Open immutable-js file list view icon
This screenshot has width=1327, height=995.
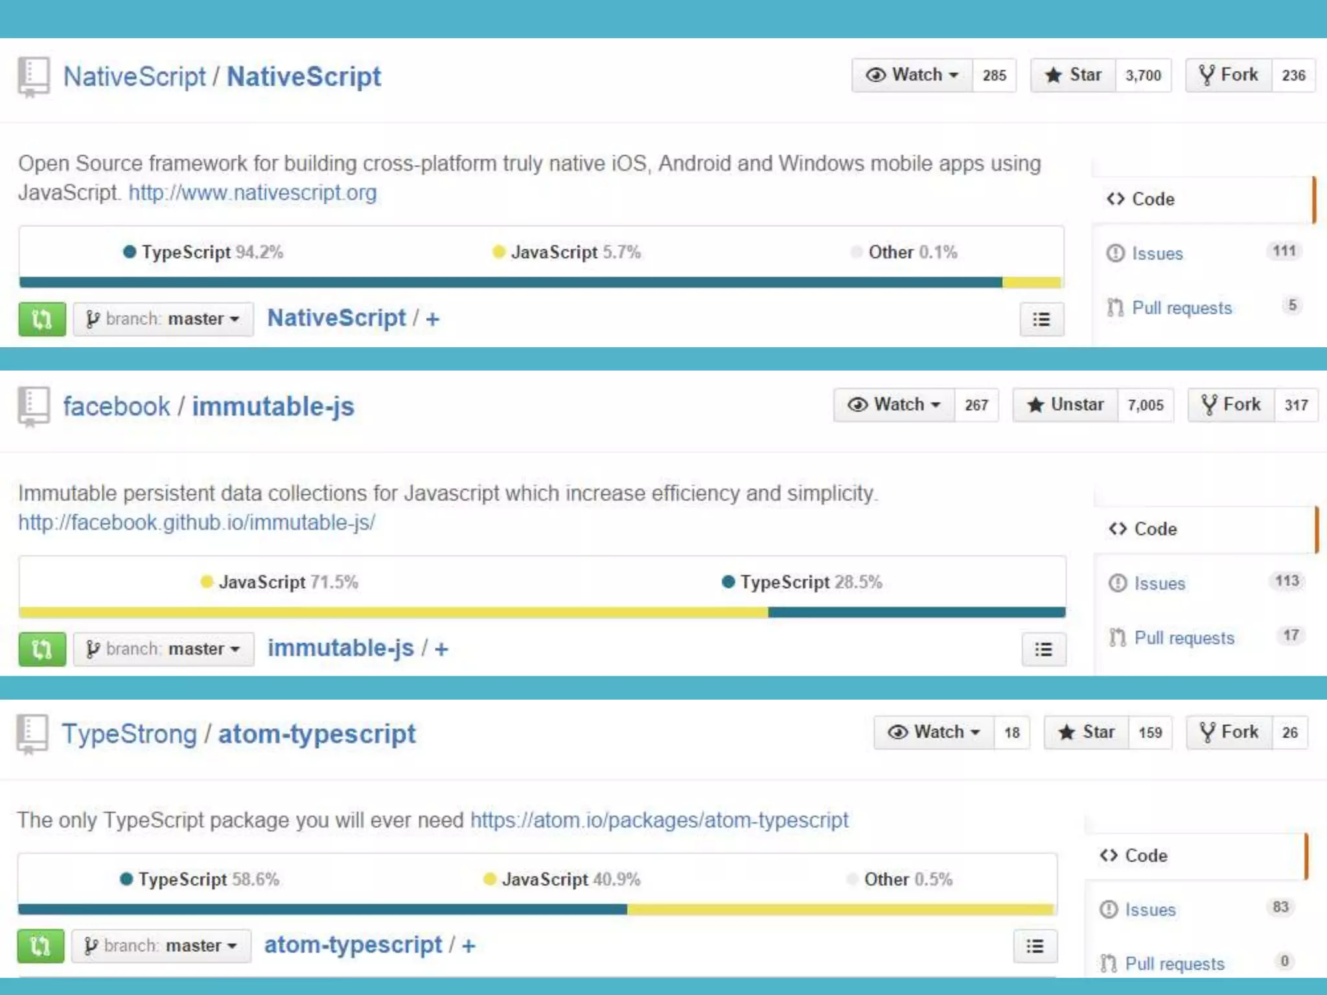pyautogui.click(x=1043, y=649)
